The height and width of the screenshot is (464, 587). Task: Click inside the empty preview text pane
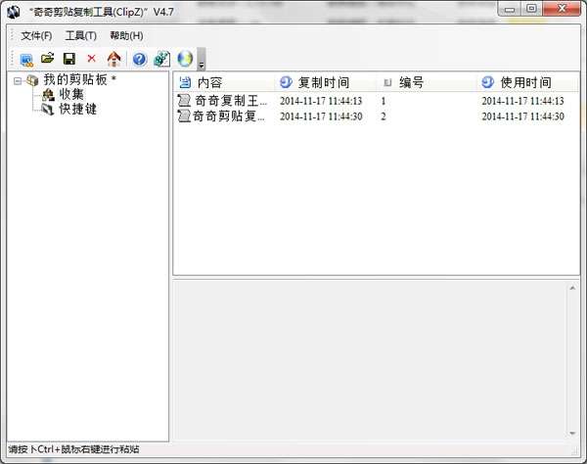pos(370,360)
